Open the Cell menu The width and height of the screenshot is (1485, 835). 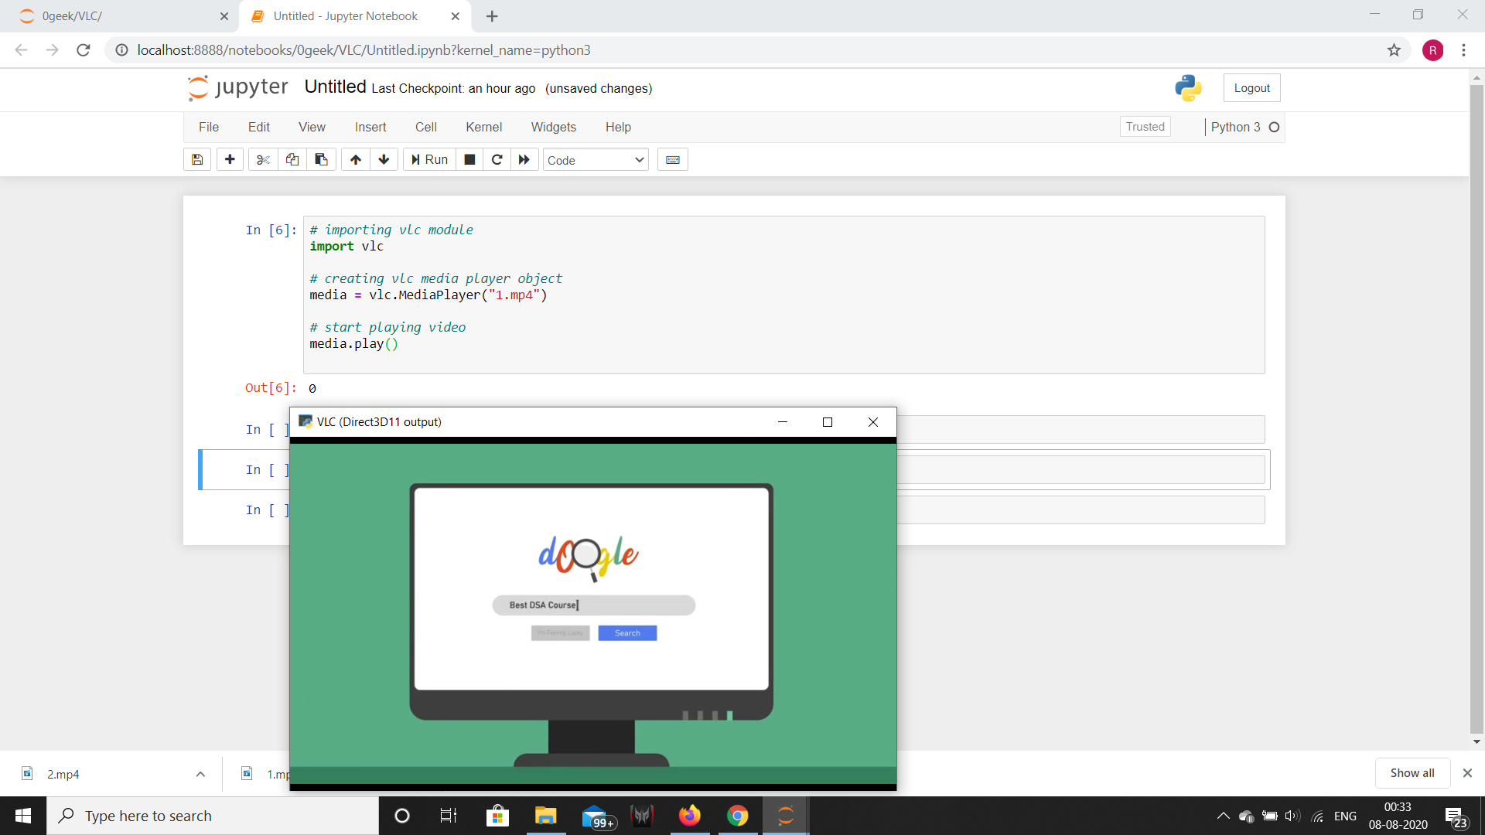(x=425, y=127)
